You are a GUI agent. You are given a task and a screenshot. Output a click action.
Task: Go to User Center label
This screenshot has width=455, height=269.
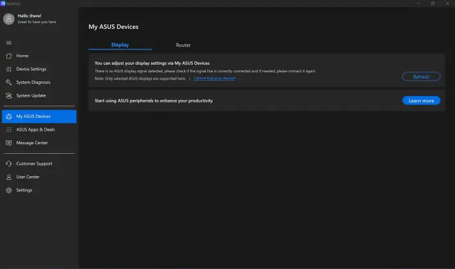tap(28, 177)
